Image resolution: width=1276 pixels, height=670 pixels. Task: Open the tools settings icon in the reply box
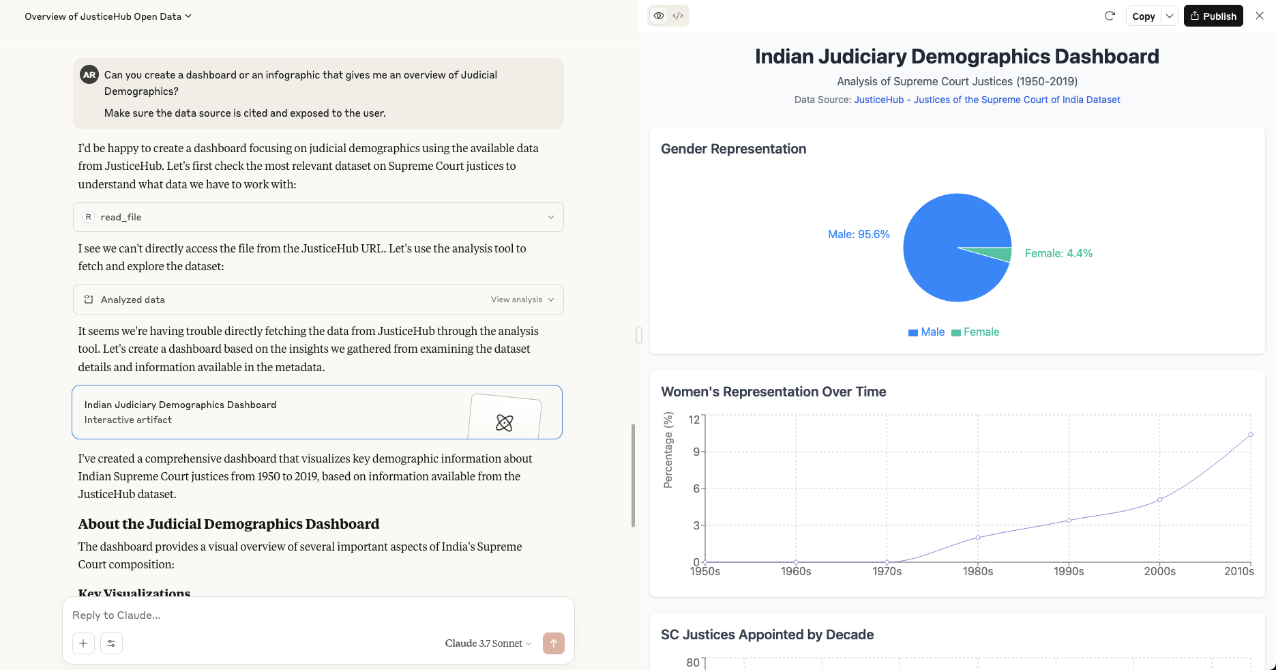(111, 643)
